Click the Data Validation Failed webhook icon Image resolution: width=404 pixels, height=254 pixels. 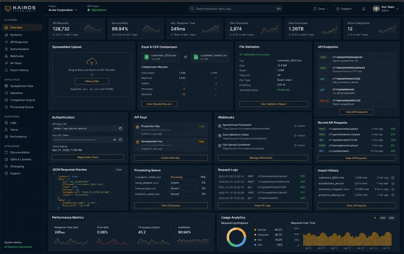[x=220, y=136]
